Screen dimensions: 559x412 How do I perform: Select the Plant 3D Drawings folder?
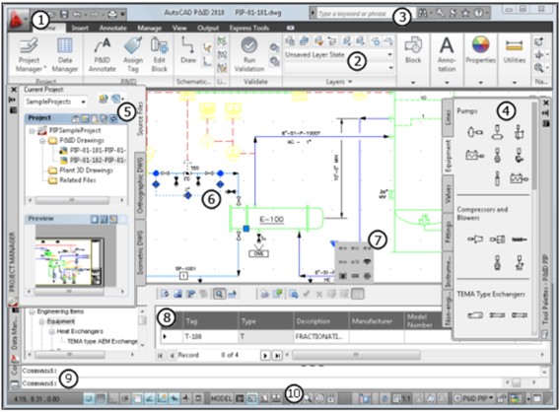point(81,170)
